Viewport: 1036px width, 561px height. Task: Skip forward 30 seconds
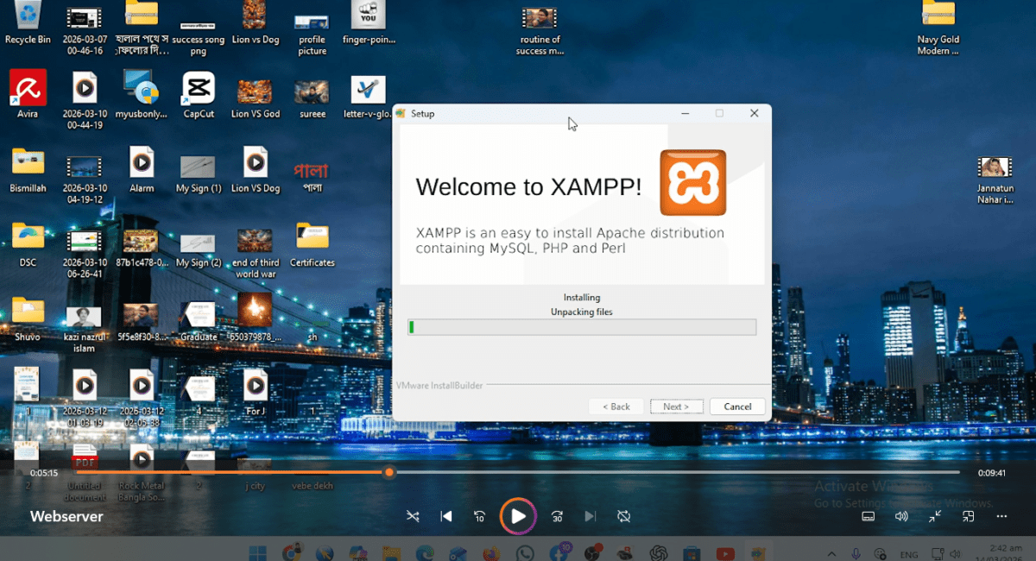pyautogui.click(x=557, y=516)
